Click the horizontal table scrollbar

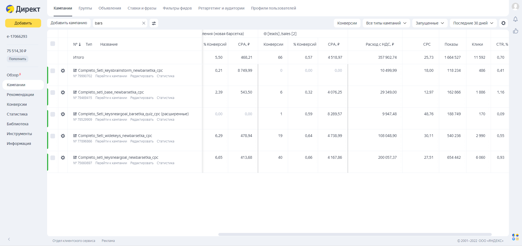tap(355, 234)
